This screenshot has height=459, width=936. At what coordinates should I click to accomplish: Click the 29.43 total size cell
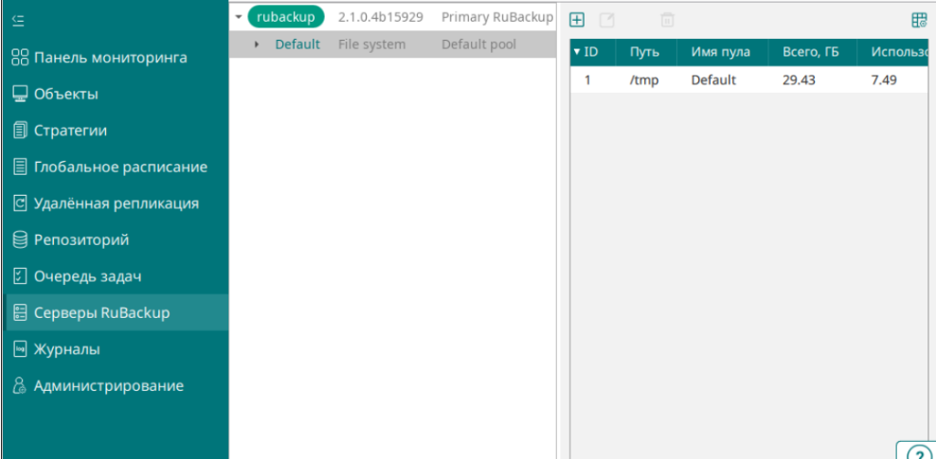[799, 79]
